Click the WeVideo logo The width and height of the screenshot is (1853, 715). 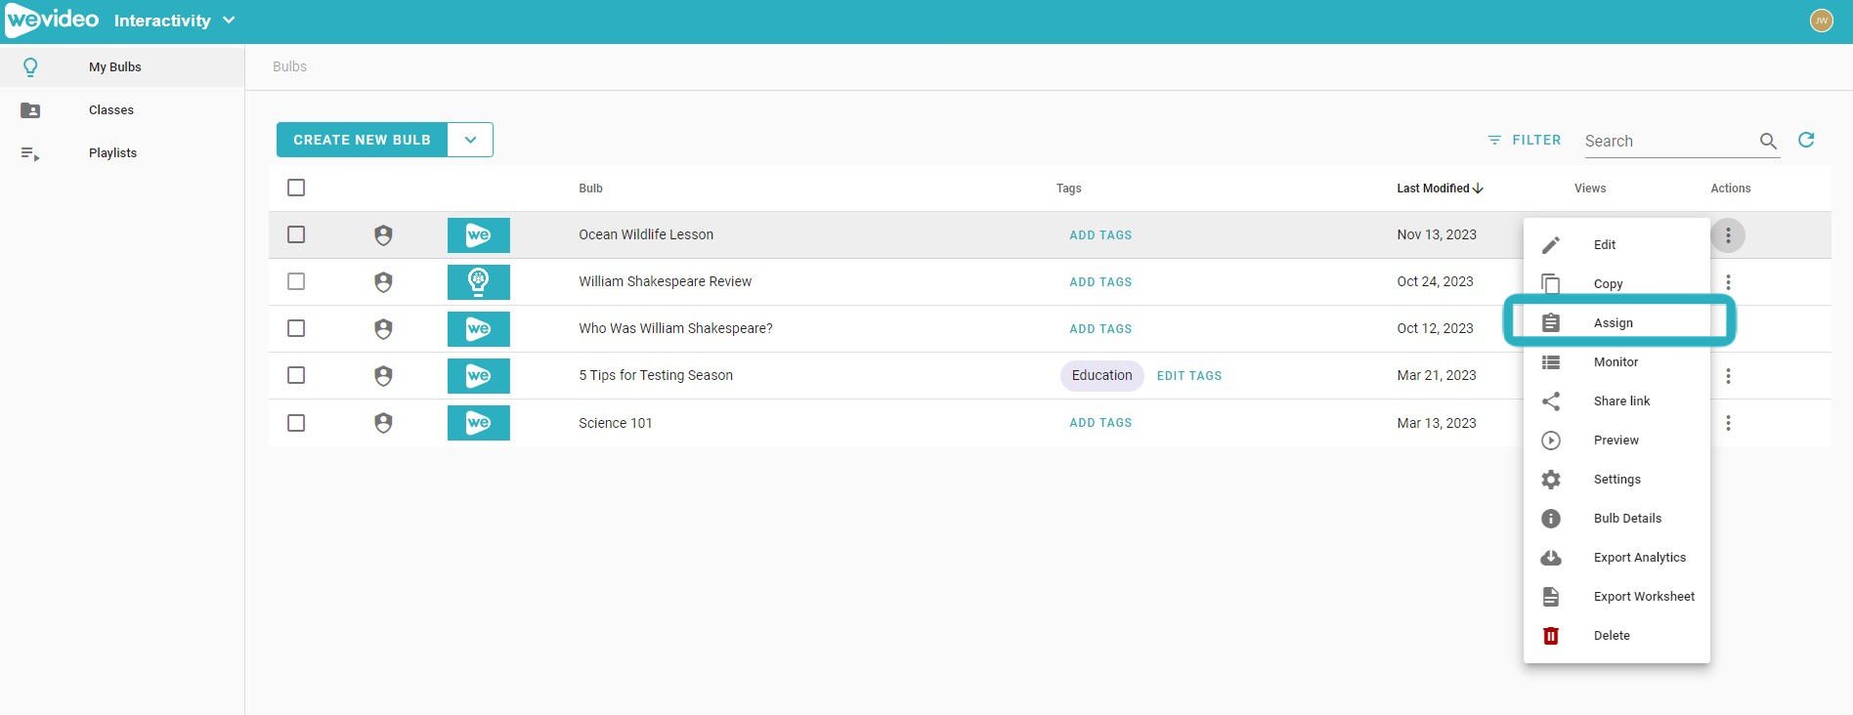[x=53, y=21]
